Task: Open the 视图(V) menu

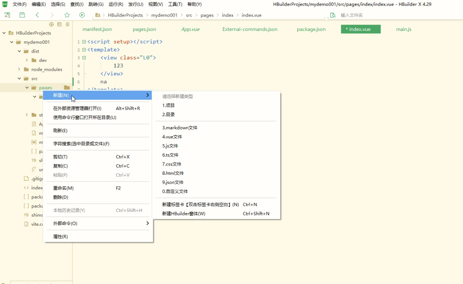Action: (156, 4)
